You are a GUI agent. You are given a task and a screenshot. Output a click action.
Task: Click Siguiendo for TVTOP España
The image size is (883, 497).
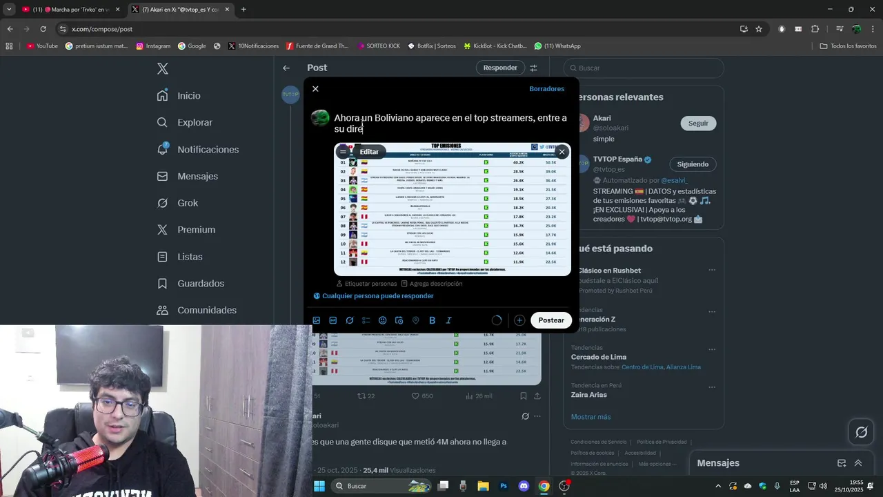(693, 164)
